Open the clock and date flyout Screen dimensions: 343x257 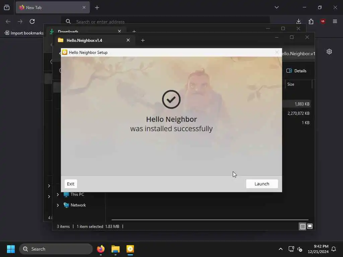(318, 249)
